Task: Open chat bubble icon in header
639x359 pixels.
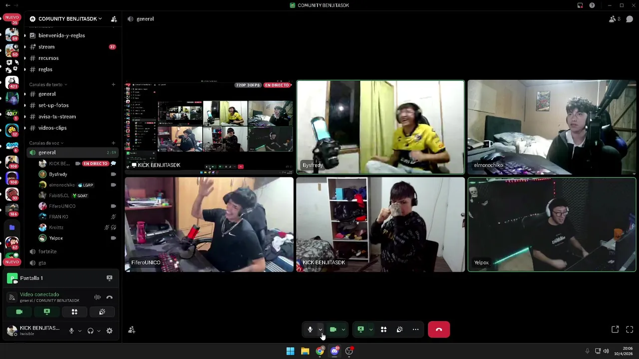Action: [630, 19]
